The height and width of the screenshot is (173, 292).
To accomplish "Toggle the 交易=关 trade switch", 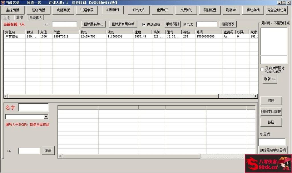I will click(x=186, y=10).
